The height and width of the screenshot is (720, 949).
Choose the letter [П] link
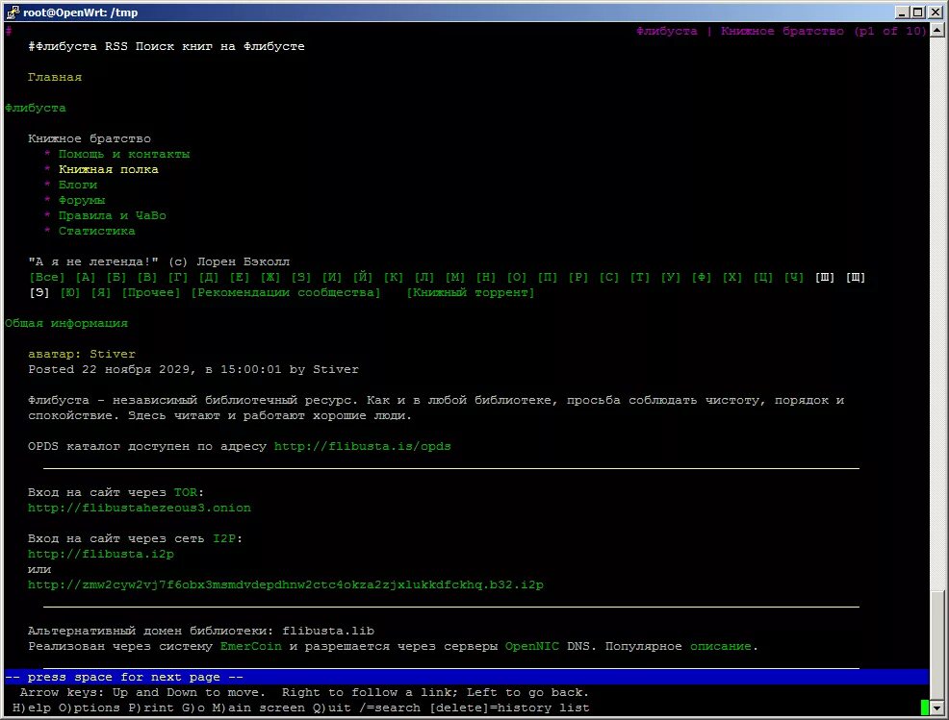[548, 277]
